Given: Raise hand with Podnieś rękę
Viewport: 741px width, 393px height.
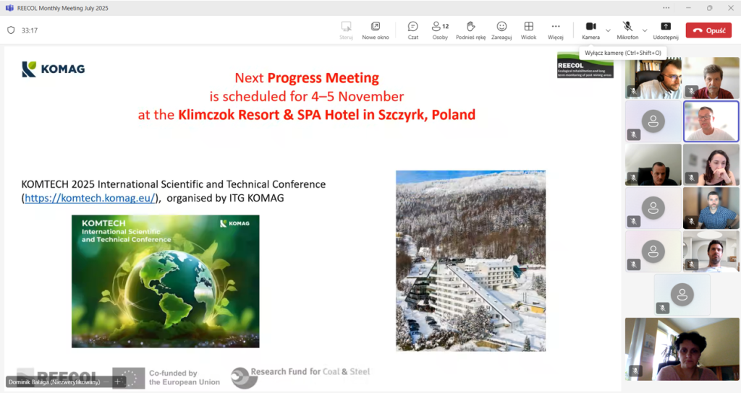Looking at the screenshot, I should click(x=470, y=30).
